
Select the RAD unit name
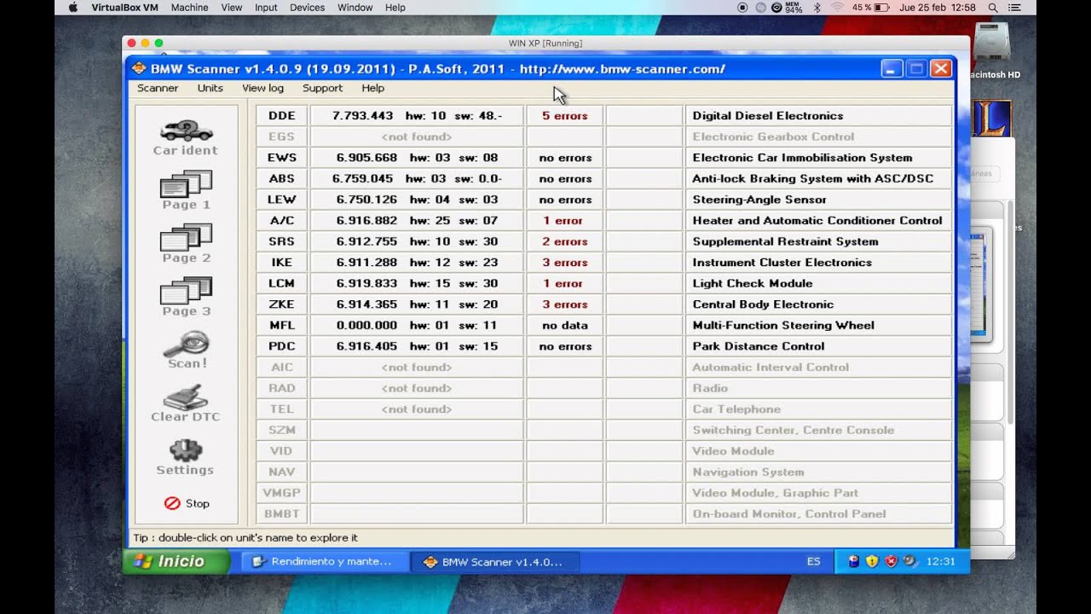click(281, 388)
